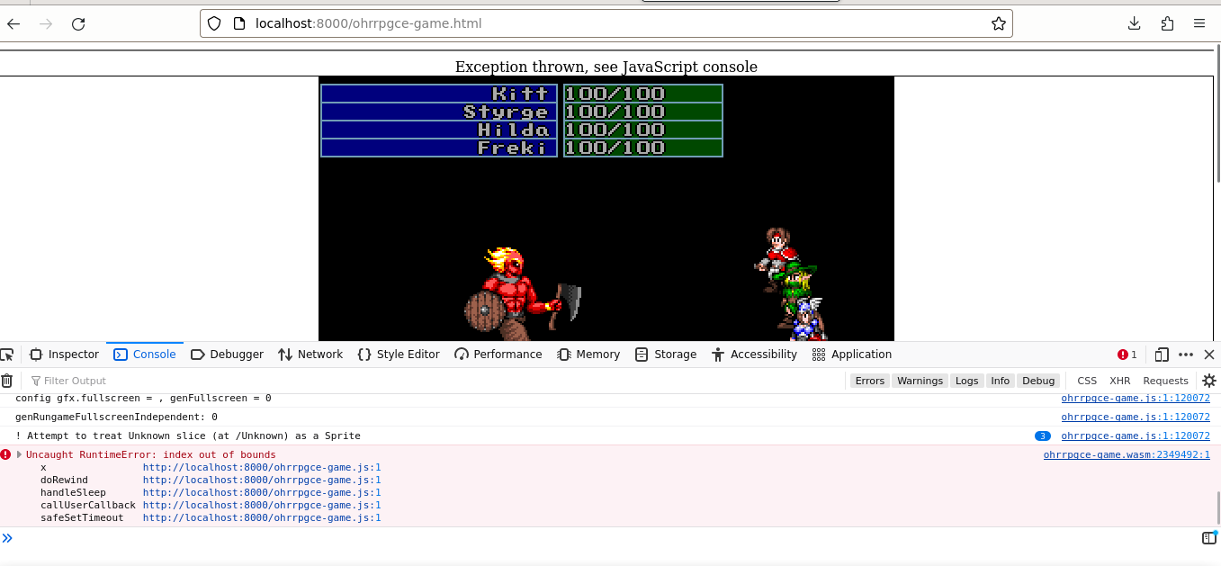Bookmark this page with the star

coord(998,23)
